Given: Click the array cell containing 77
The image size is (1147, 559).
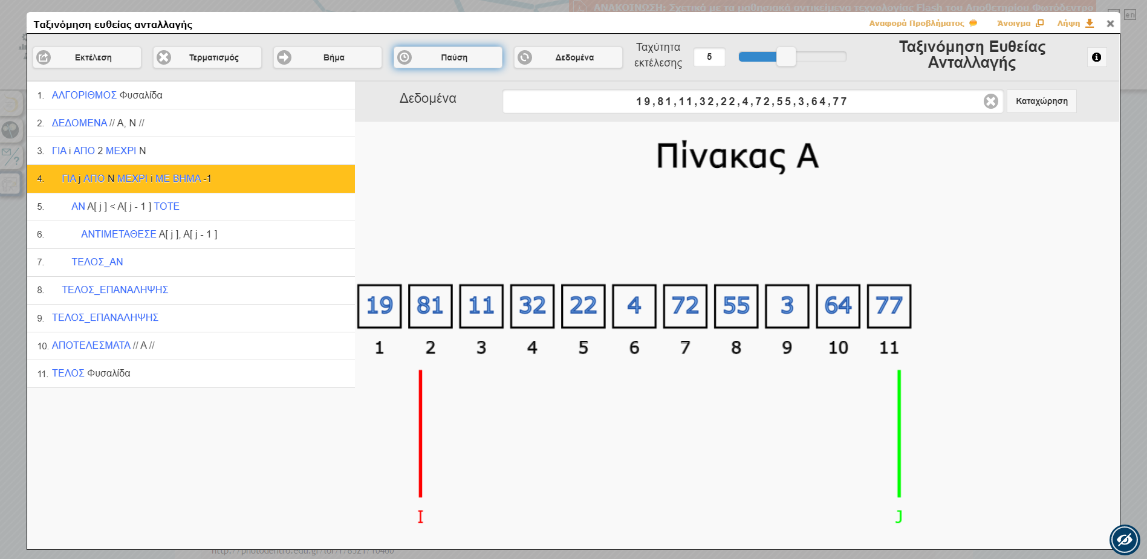Looking at the screenshot, I should click(x=888, y=306).
